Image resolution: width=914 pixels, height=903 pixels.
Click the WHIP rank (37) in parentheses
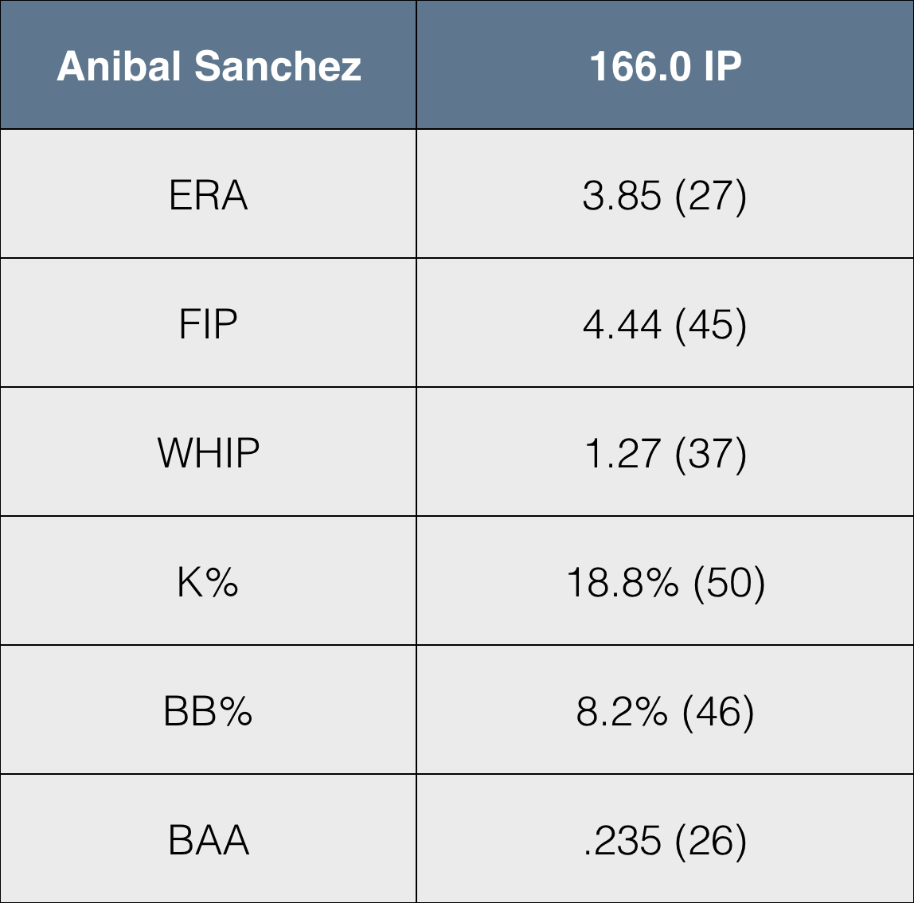(x=710, y=454)
